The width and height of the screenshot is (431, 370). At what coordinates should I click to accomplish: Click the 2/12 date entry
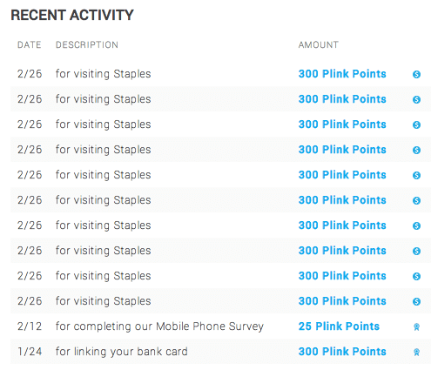coord(30,326)
